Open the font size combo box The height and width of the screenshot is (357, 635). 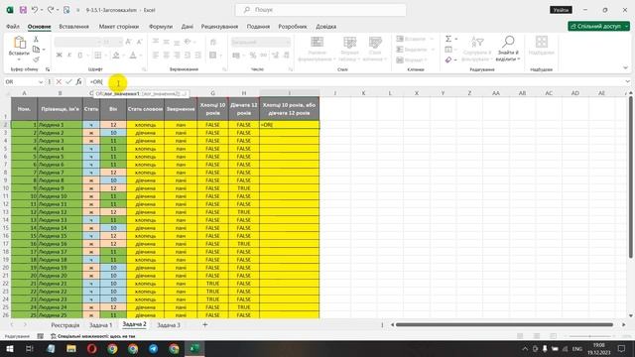click(112, 42)
